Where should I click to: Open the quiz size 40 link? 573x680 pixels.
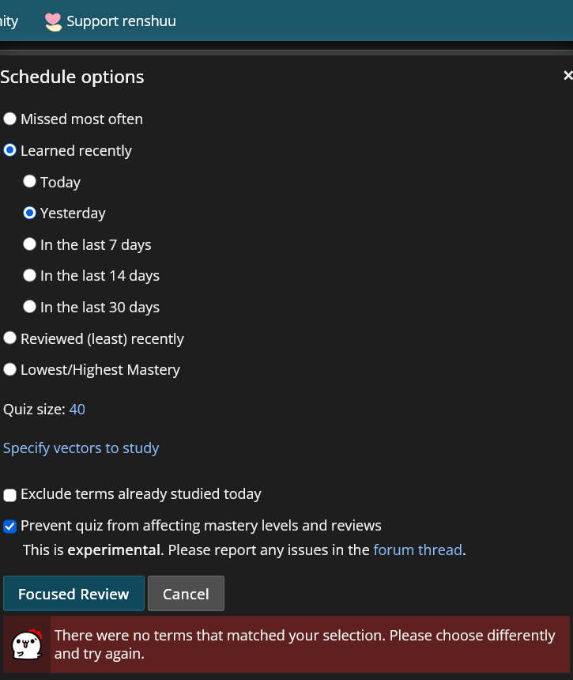pos(77,410)
